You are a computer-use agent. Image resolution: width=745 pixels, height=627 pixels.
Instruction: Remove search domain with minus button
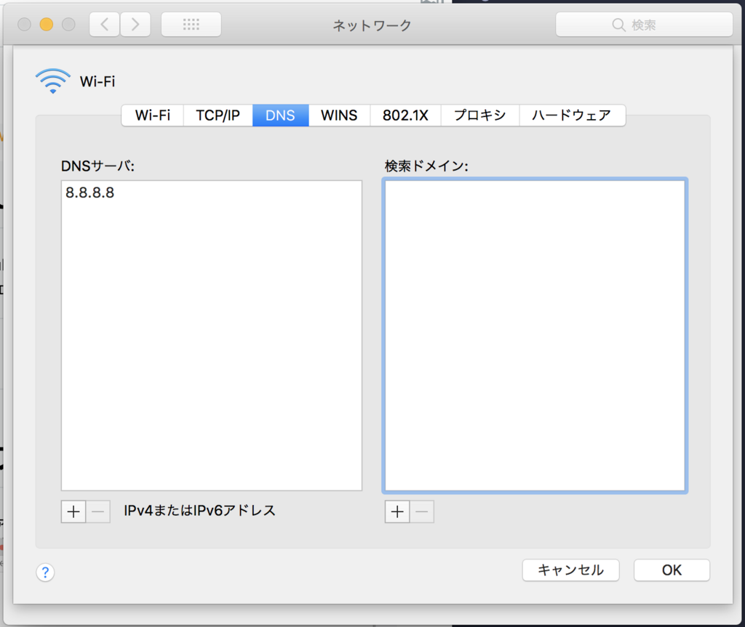tap(422, 511)
